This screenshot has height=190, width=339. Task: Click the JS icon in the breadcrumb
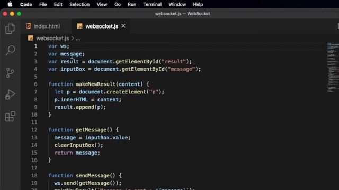click(x=31, y=39)
